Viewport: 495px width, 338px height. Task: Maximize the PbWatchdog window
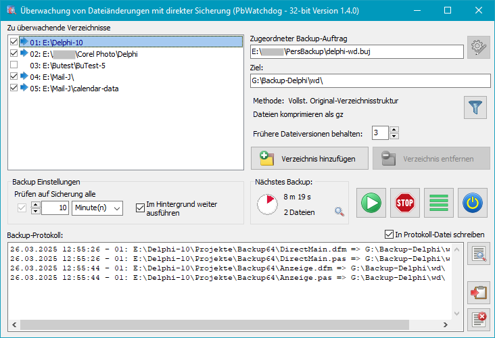point(448,10)
